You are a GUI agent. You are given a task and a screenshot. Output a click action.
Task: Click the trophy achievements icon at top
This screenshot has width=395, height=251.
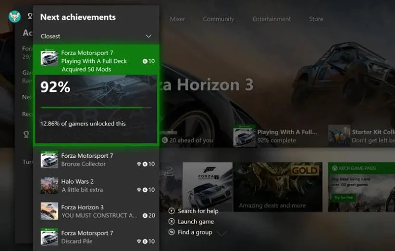point(30,16)
